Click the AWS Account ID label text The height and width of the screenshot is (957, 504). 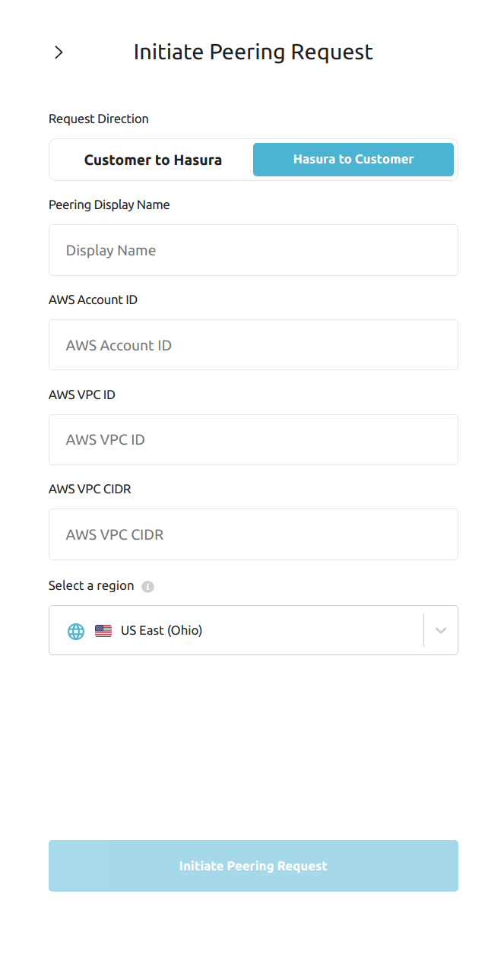93,300
